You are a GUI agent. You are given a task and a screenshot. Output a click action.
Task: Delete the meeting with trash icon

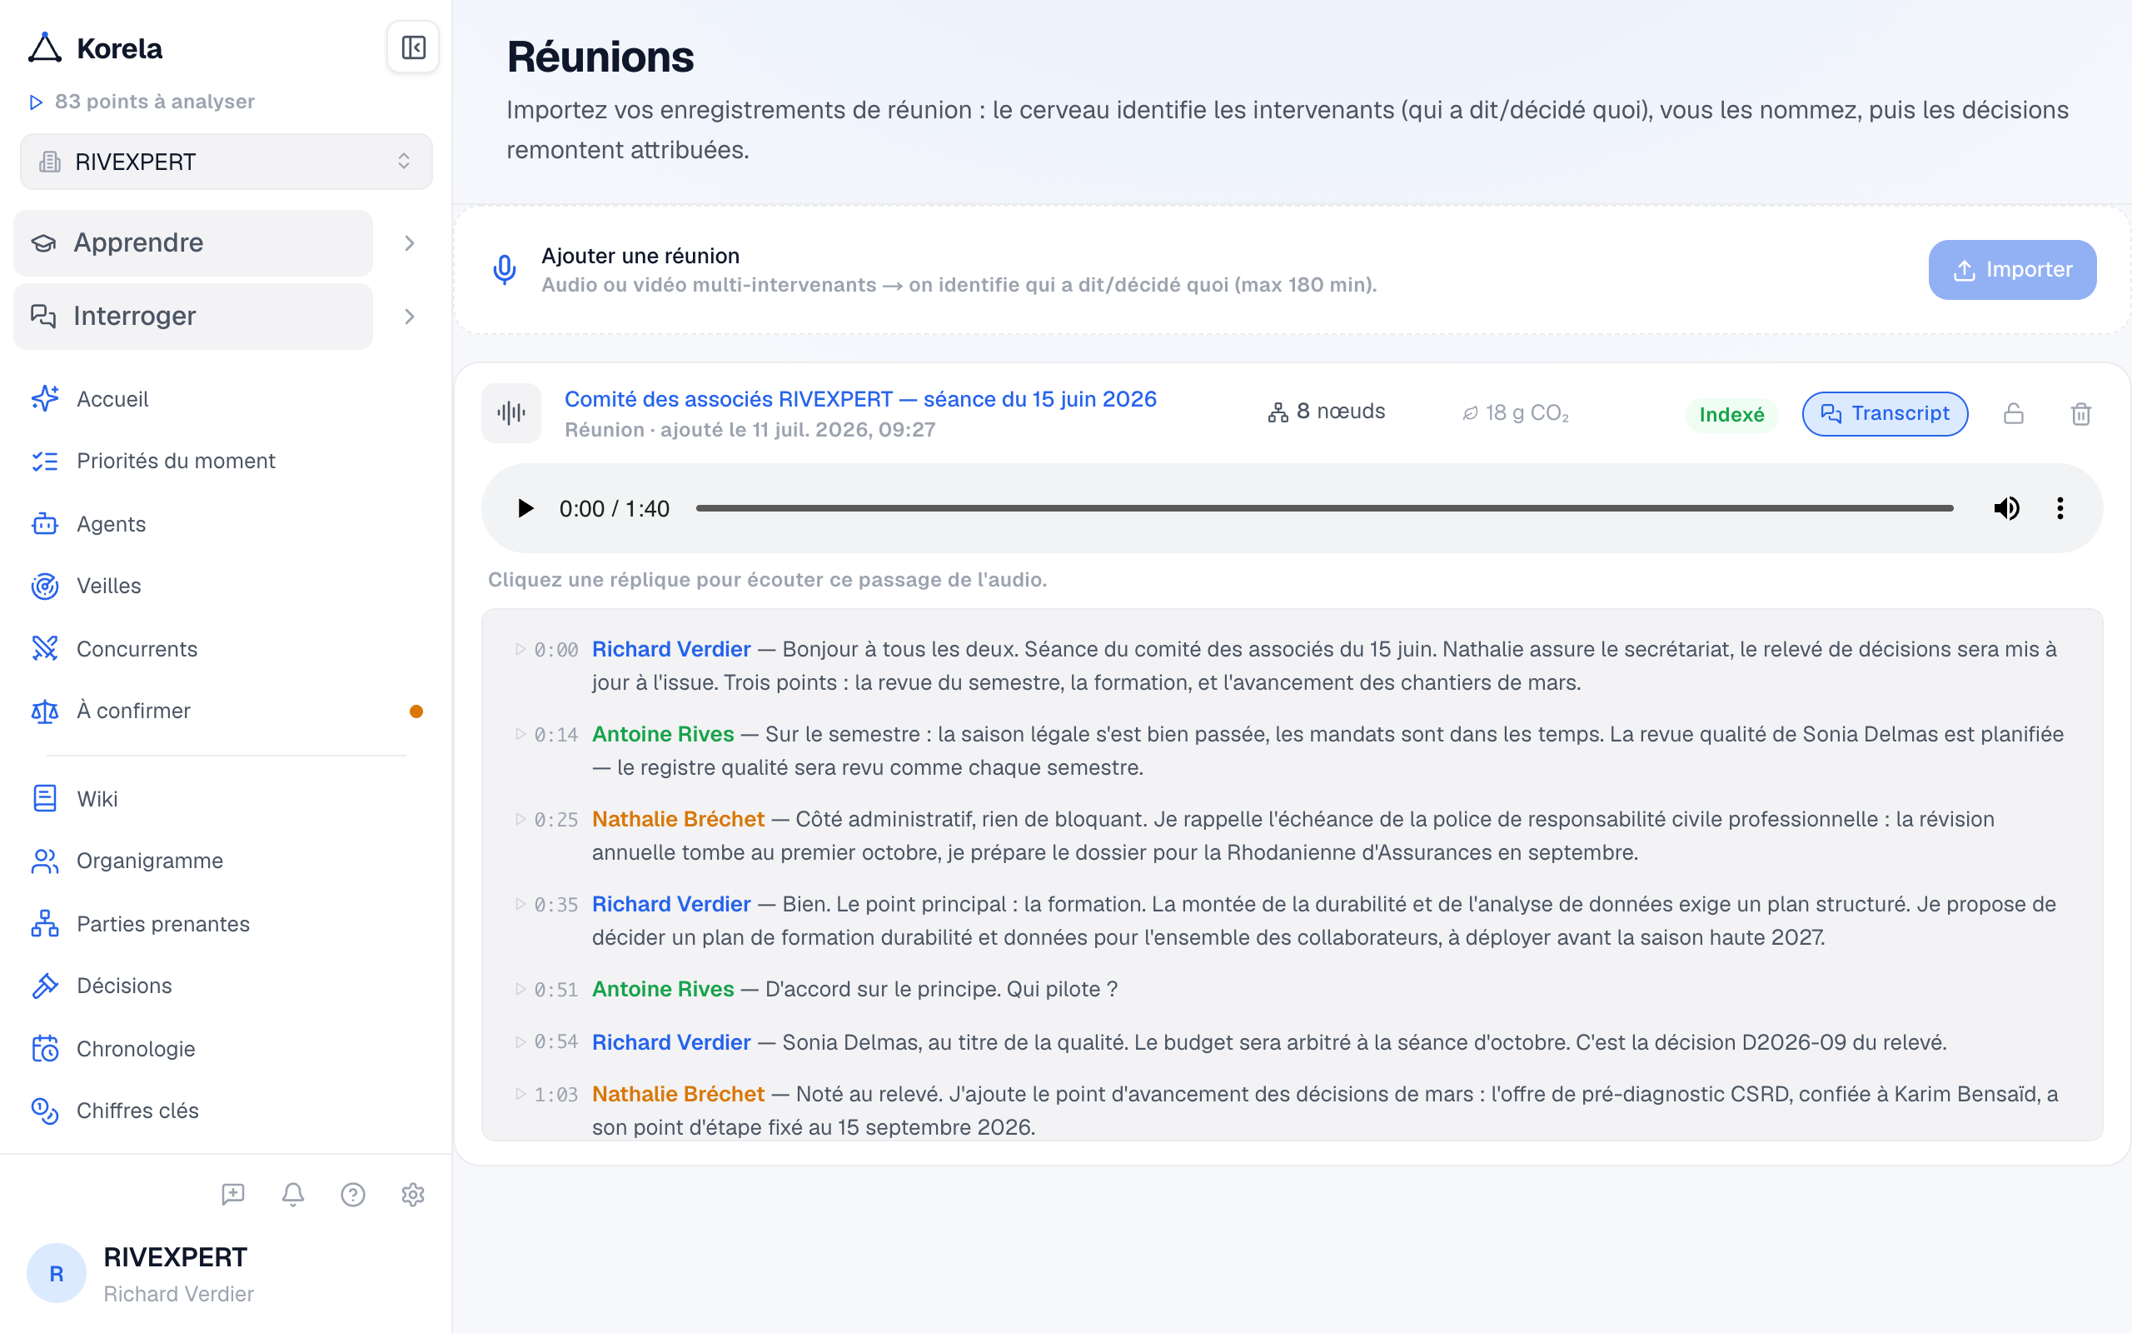pyautogui.click(x=2081, y=413)
